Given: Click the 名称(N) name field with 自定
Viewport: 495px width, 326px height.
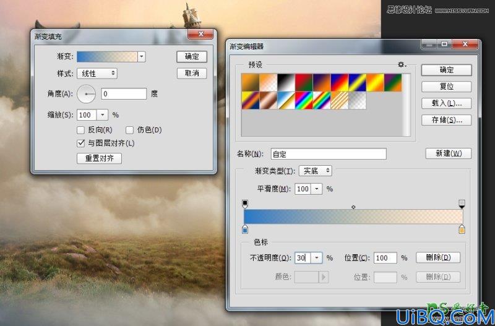Looking at the screenshot, I should click(329, 154).
